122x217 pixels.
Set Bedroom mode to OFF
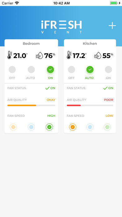click(12, 70)
